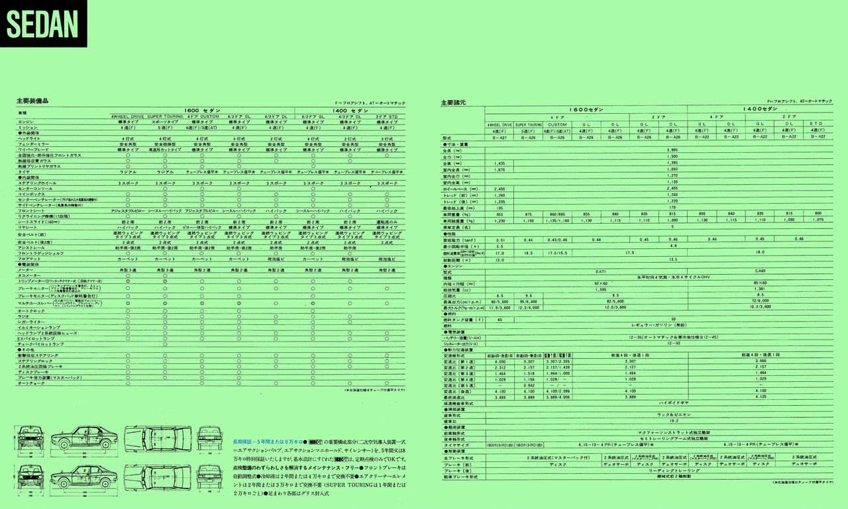Screen dimensions: 848x509
Task: Click the 1,361 displacement value
Action: point(759,289)
